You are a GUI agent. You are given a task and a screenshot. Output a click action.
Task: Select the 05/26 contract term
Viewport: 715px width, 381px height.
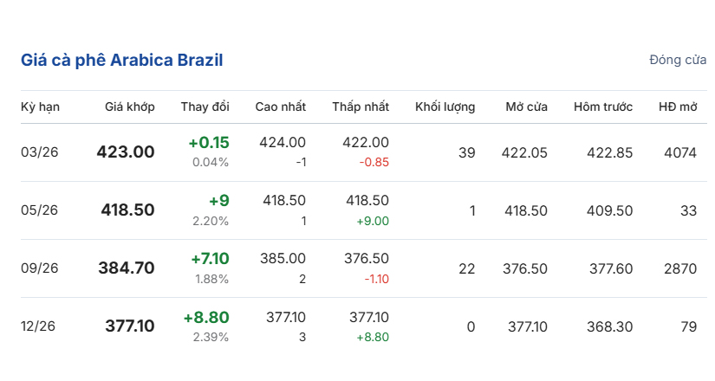click(40, 210)
